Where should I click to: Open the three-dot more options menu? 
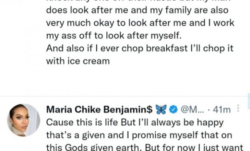point(237,109)
